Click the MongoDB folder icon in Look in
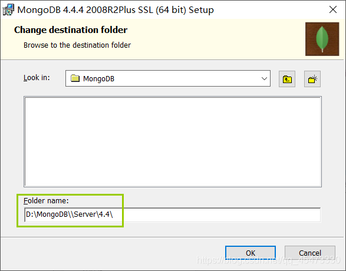Image resolution: width=346 pixels, height=271 pixels. 75,78
